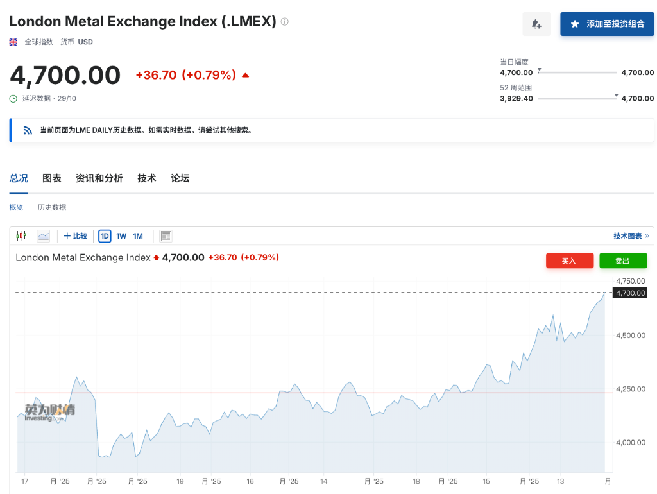This screenshot has width=657, height=494.
Task: Open the 资讯和分析 tab
Action: tap(99, 178)
